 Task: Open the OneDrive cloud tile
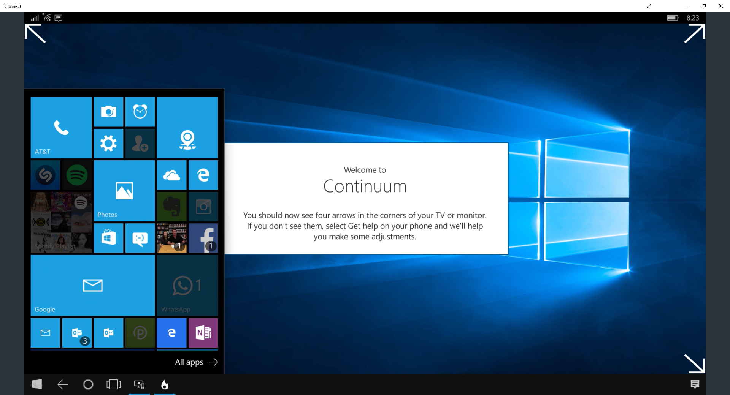(x=171, y=175)
